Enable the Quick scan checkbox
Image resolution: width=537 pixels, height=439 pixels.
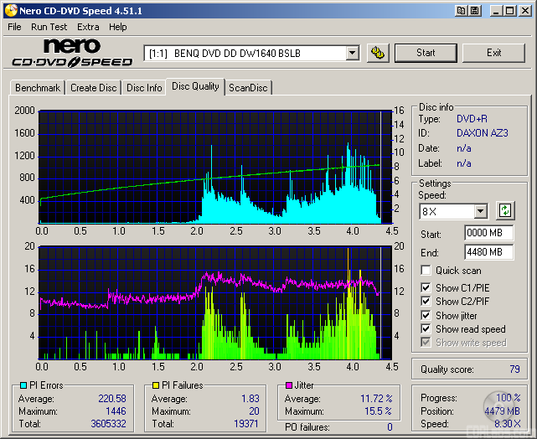point(426,271)
